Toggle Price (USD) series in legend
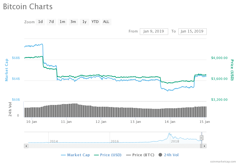The height and width of the screenshot is (164, 239). [x=108, y=155]
